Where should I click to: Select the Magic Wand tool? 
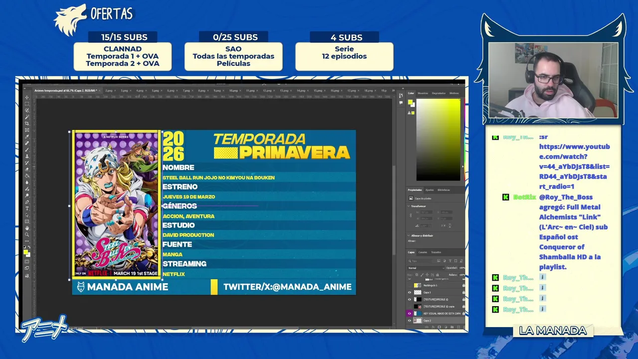click(26, 117)
